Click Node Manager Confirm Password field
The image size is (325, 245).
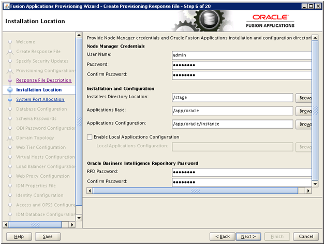242,75
